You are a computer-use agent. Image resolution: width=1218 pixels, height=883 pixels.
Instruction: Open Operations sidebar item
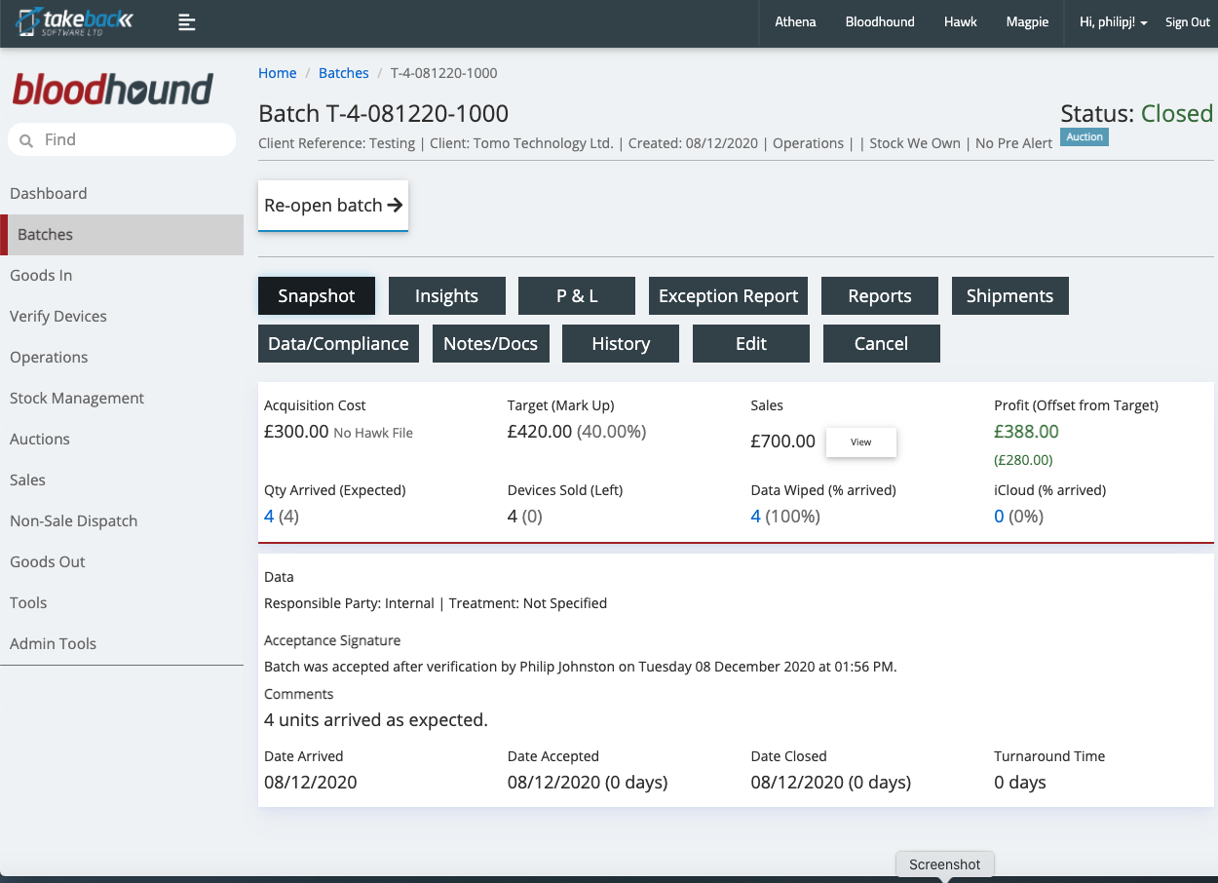point(122,357)
